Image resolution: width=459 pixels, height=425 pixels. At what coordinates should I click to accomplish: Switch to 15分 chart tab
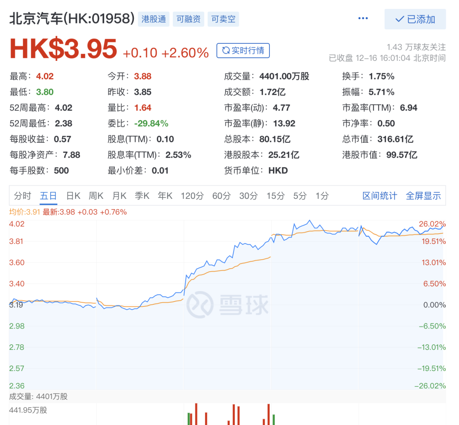(x=275, y=195)
